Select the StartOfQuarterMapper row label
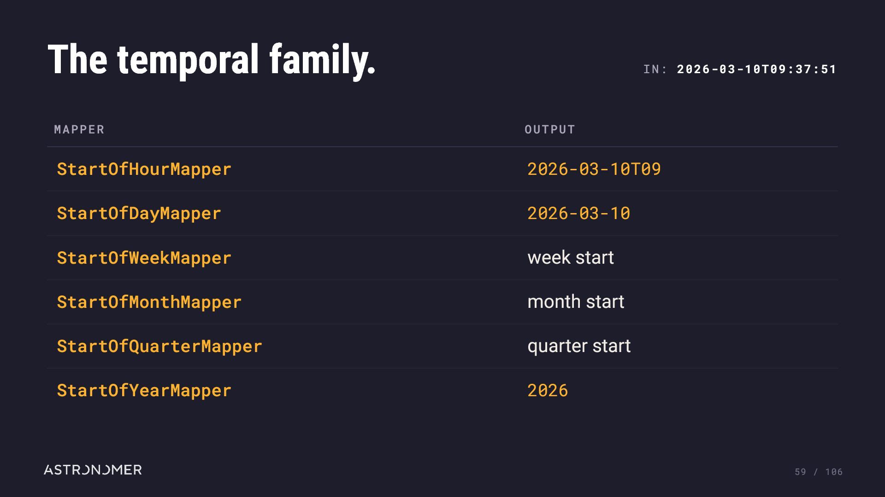Viewport: 885px width, 497px height. tap(159, 346)
